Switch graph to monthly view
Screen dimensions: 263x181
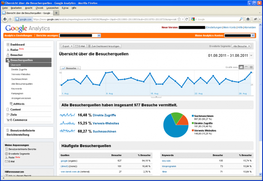tap(251, 67)
